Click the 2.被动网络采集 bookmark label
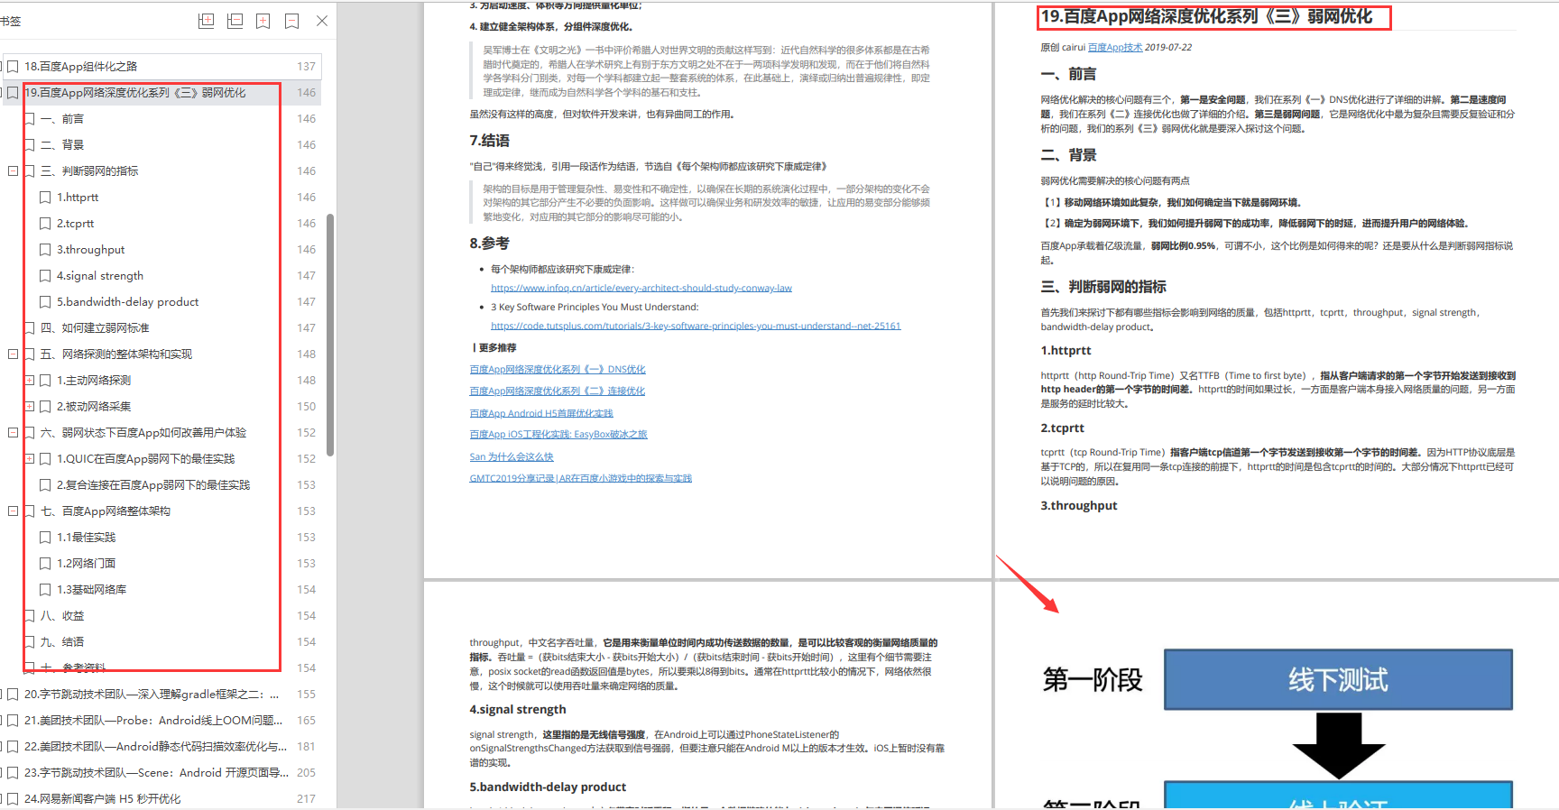 click(x=94, y=407)
